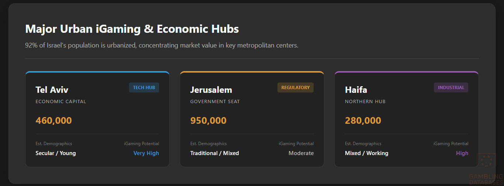504x186 pixels.
Task: Click the Mixed / Working demographics value
Action: click(366, 153)
